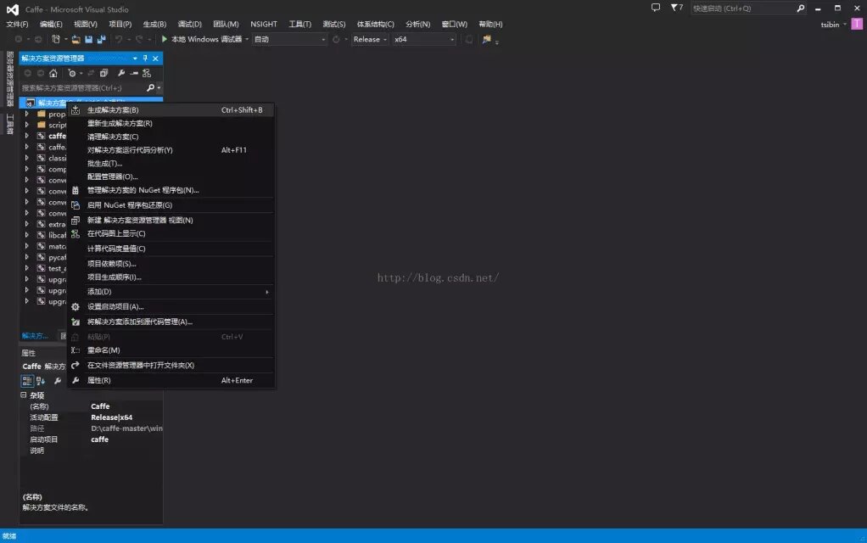Image resolution: width=867 pixels, height=543 pixels.
Task: Click the 本地 Windows 调试器 start button
Action: [203, 39]
